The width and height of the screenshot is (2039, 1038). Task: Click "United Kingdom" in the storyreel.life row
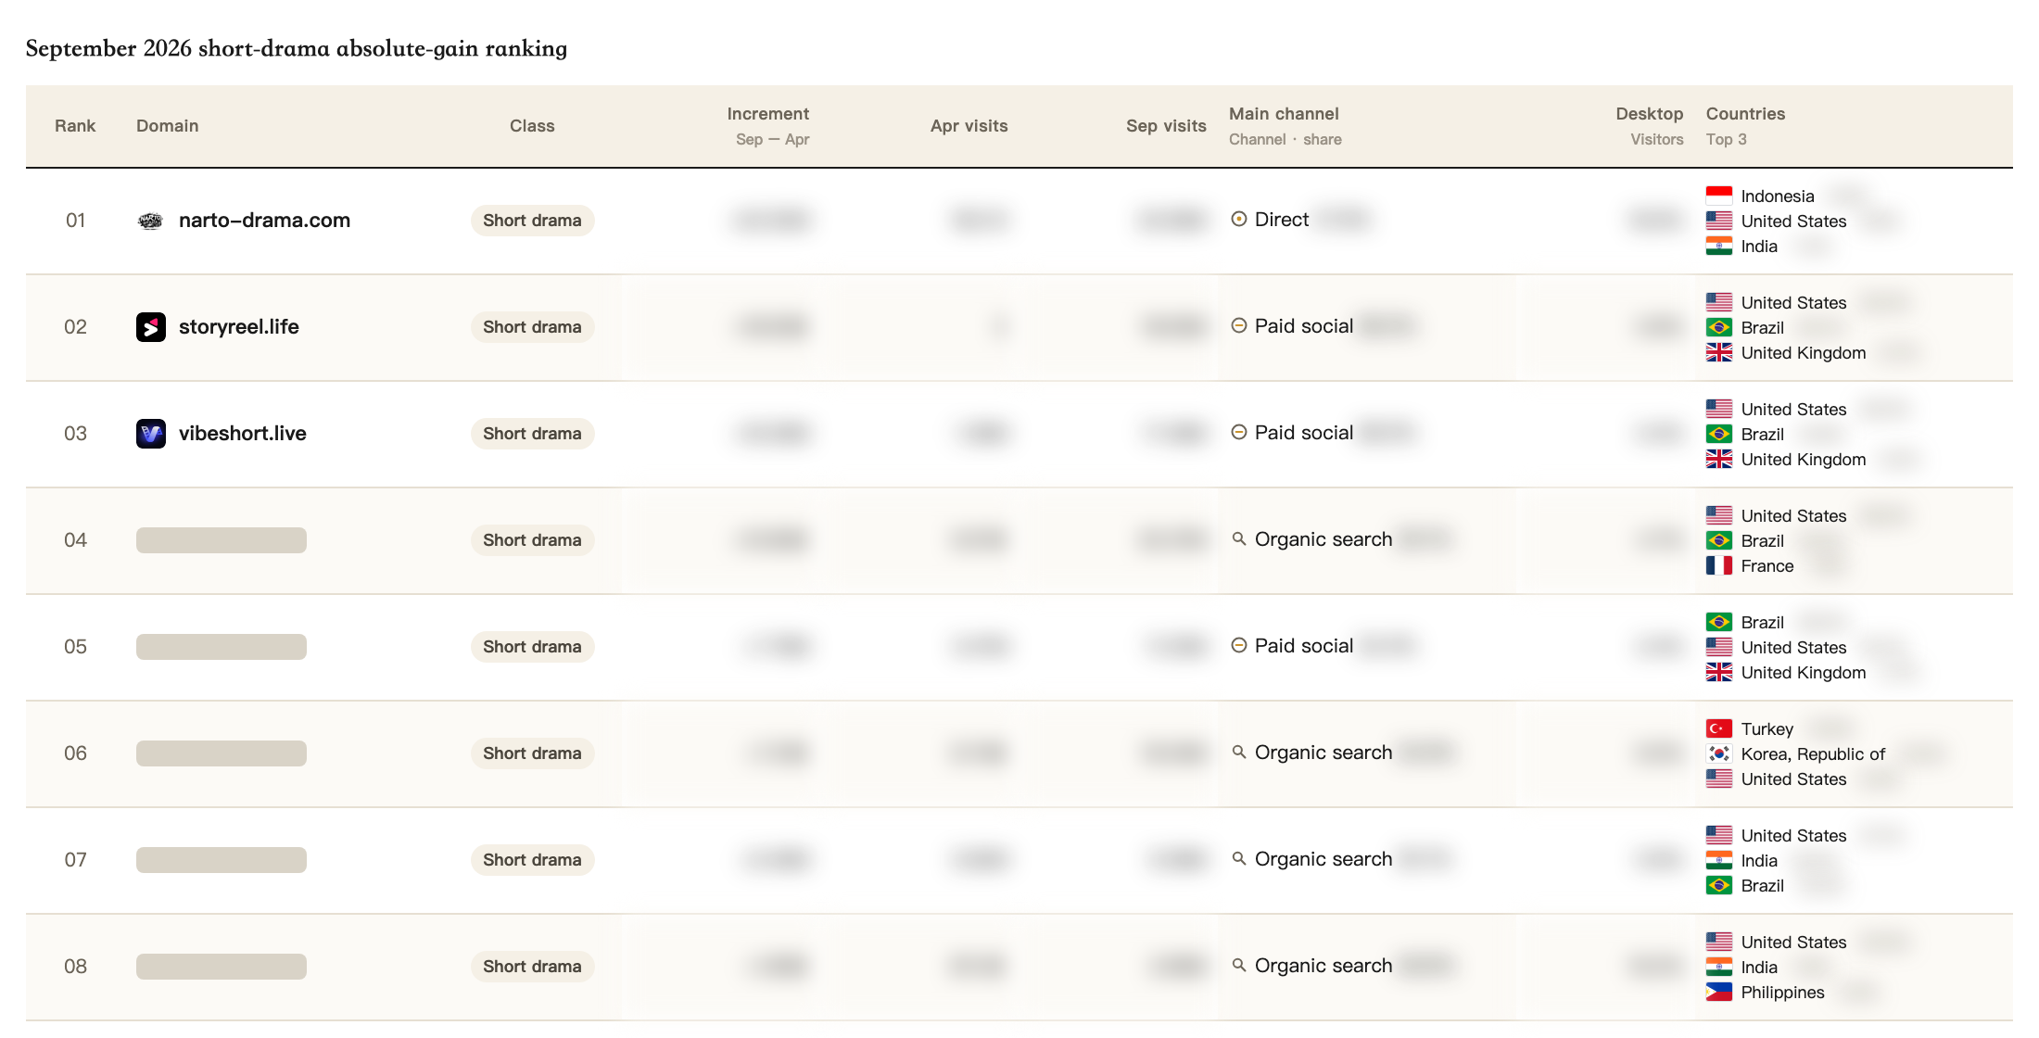tap(1804, 353)
